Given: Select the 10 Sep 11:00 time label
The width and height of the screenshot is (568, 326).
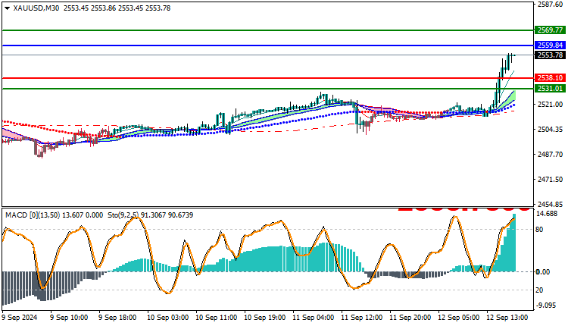Looking at the screenshot, I should (x=217, y=318).
